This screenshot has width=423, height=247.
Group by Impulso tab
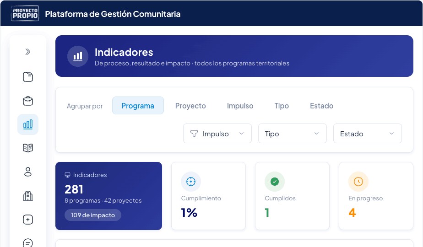click(x=240, y=106)
